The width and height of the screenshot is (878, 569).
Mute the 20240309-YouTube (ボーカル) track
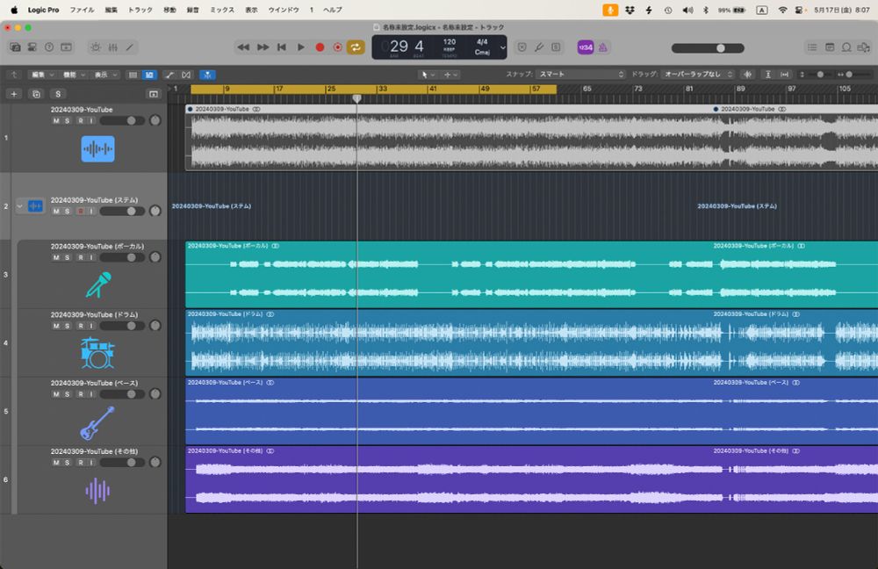point(56,257)
